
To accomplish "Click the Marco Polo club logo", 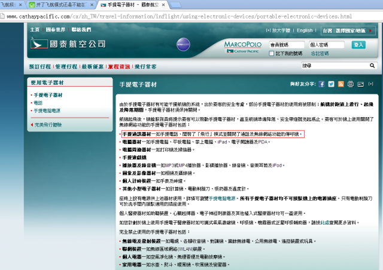I will (x=243, y=47).
